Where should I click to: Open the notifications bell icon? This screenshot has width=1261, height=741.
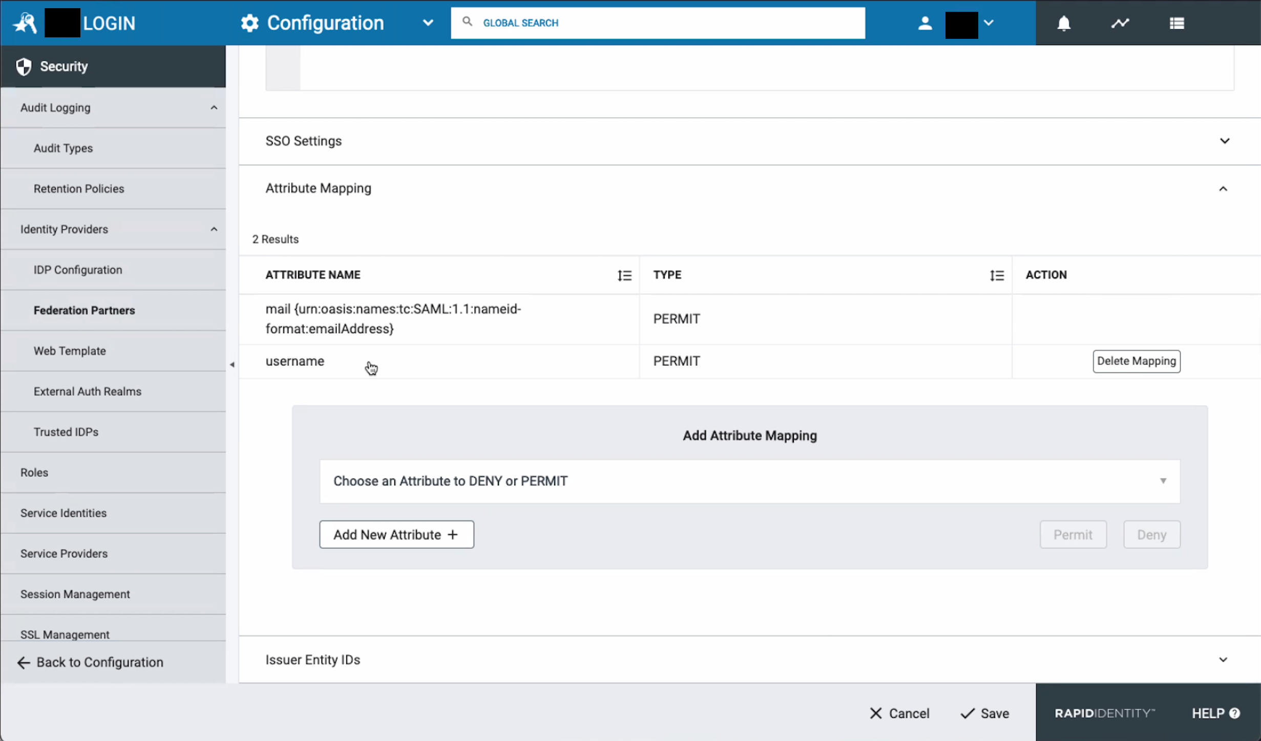(1063, 23)
